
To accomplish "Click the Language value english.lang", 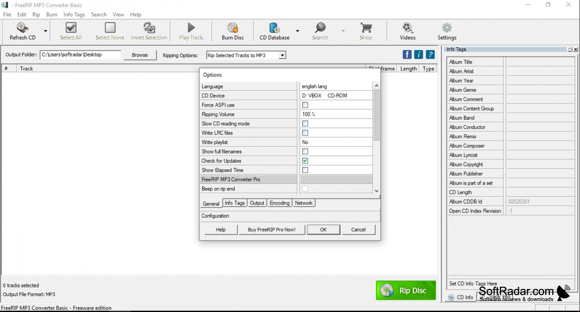I will [314, 86].
